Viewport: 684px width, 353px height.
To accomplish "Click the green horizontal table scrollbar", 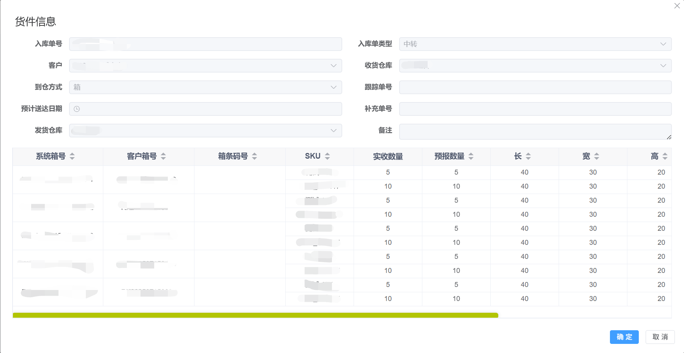I will pyautogui.click(x=255, y=315).
